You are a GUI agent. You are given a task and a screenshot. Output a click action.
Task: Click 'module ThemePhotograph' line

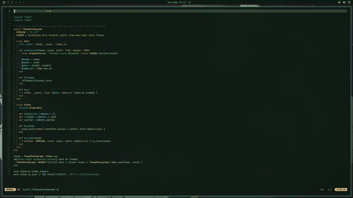point(28,29)
